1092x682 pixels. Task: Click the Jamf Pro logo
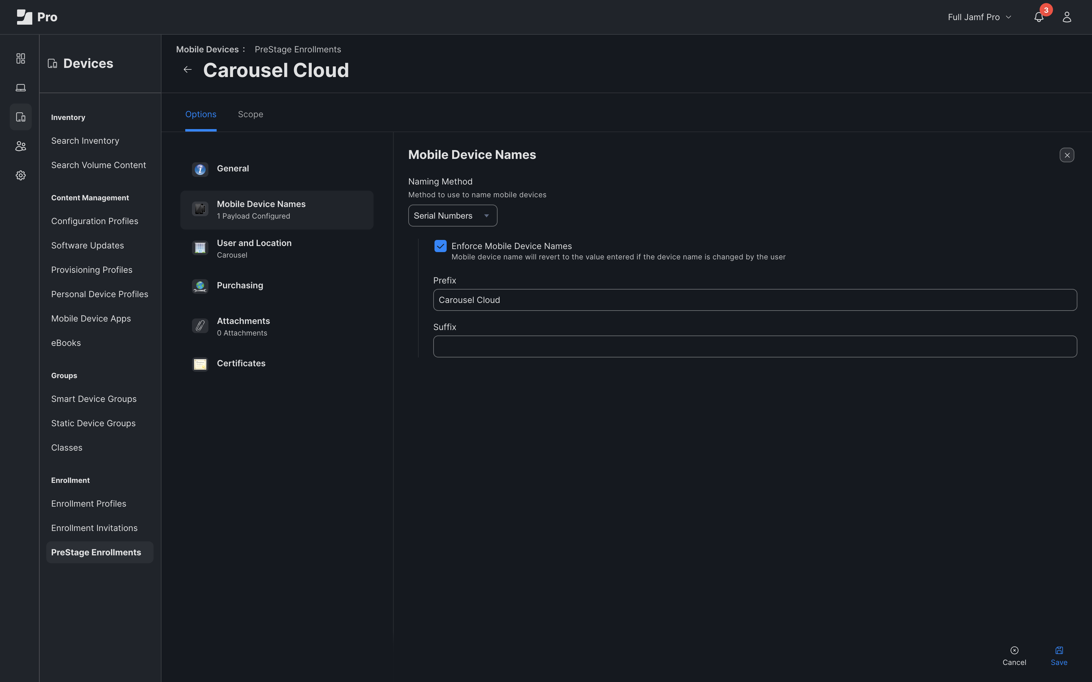point(37,17)
